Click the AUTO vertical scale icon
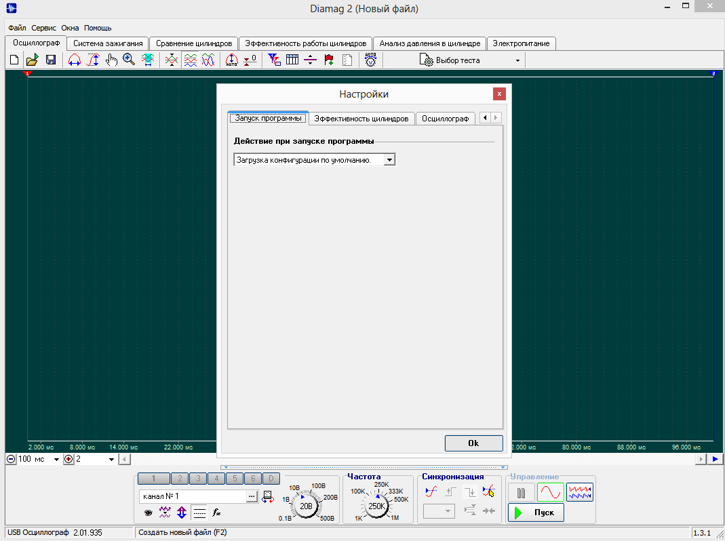Screen dimensions: 725x541 tap(232, 60)
